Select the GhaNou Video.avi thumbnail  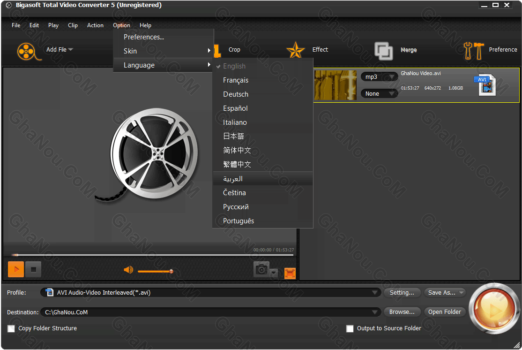[335, 85]
